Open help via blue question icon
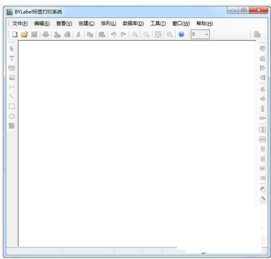Image resolution: width=271 pixels, height=259 pixels. pyautogui.click(x=181, y=34)
